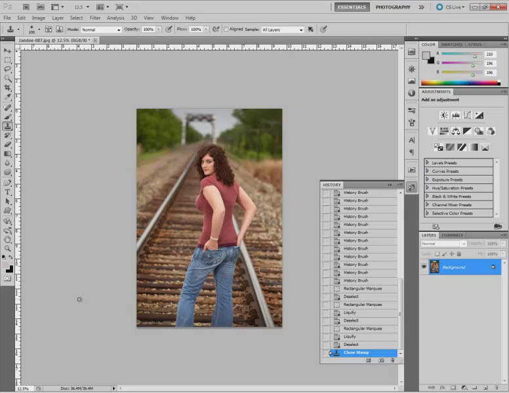Select the Brush tool

7,117
